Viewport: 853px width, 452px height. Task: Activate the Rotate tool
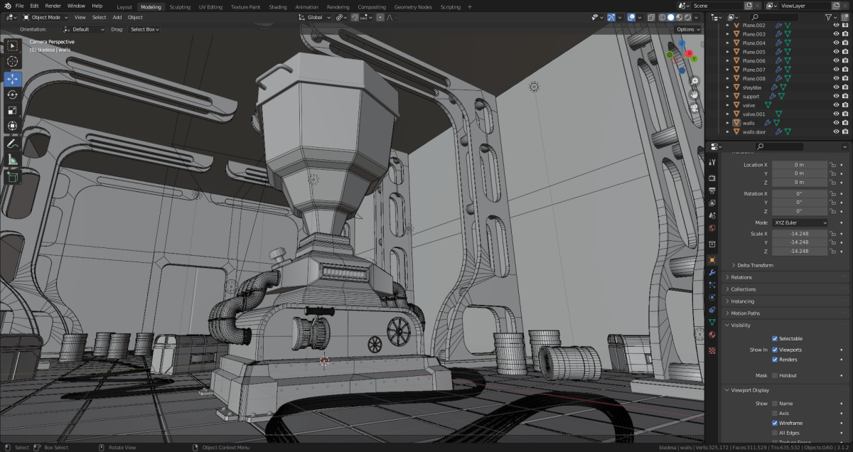pos(12,95)
